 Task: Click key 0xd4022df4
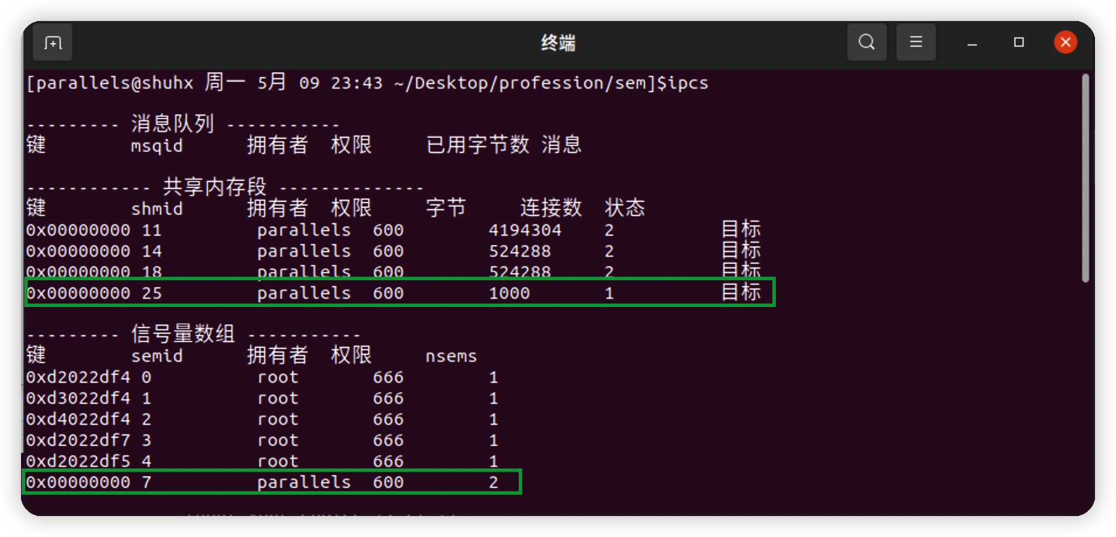(x=78, y=419)
